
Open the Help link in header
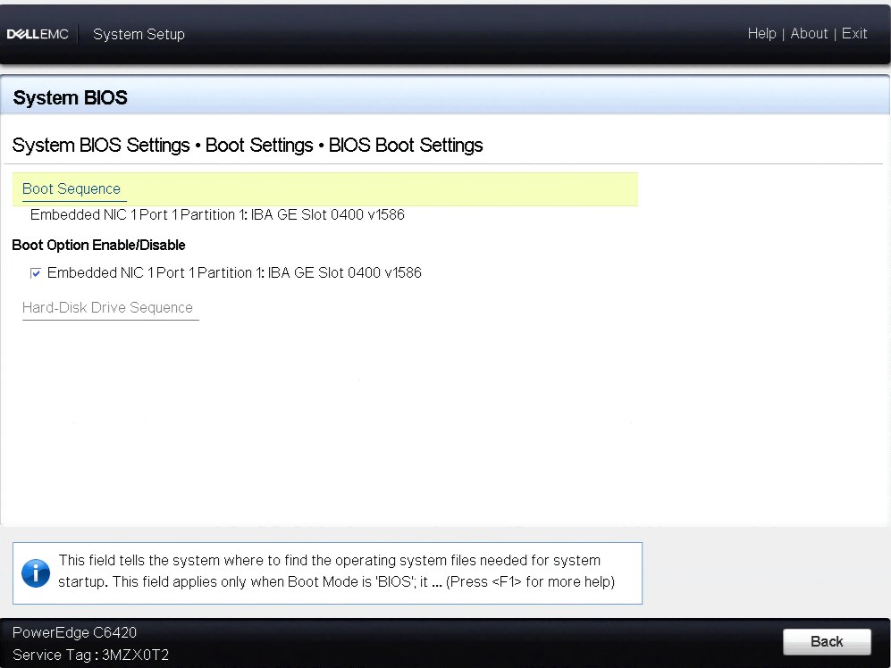761,34
